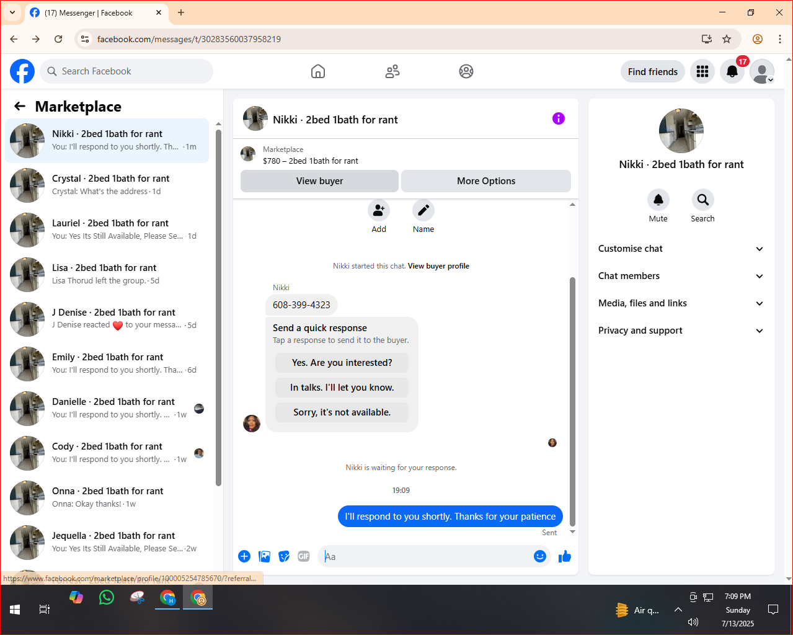The image size is (793, 635).
Task: Open the tab search dropdown arrow
Action: 12,12
